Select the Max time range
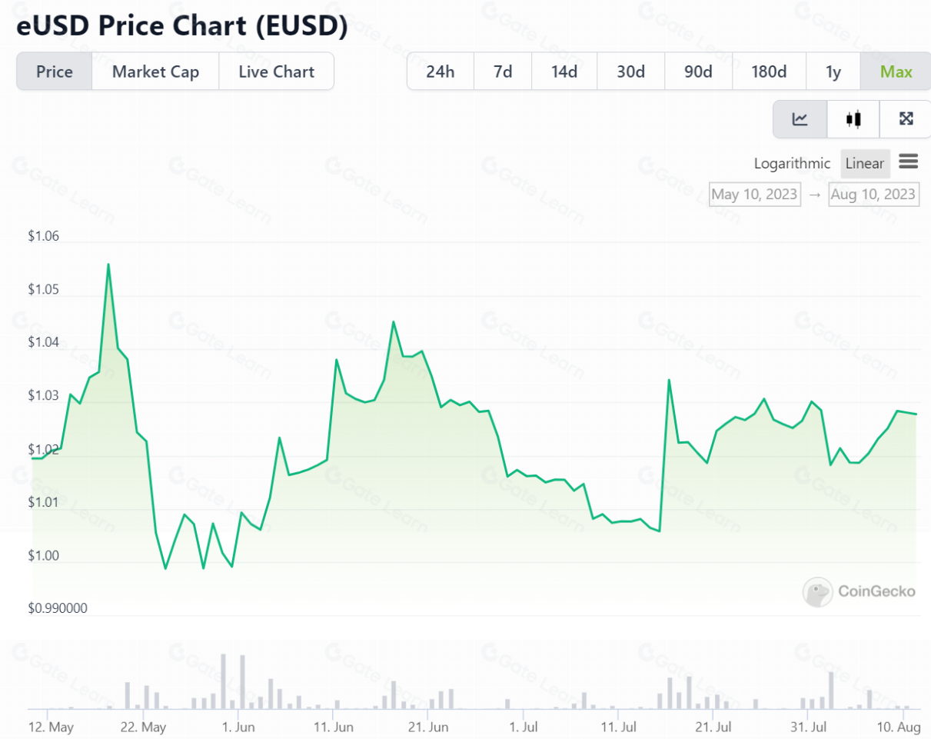 [896, 72]
